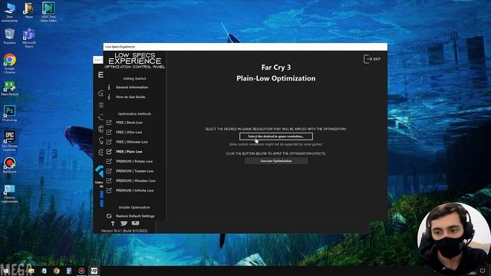Click Low Specs Experience taskbar icon
Image resolution: width=491 pixels, height=276 pixels.
(94, 271)
